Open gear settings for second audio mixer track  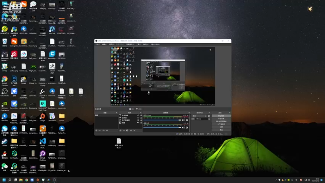tap(187, 128)
